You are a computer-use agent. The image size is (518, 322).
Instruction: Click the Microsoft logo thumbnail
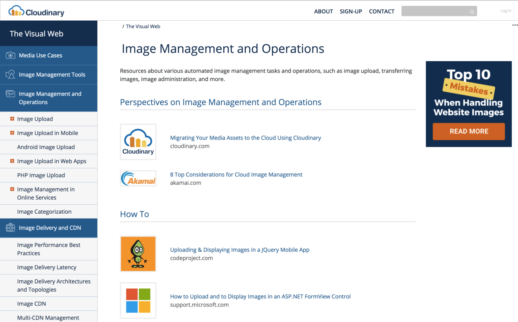tap(138, 301)
